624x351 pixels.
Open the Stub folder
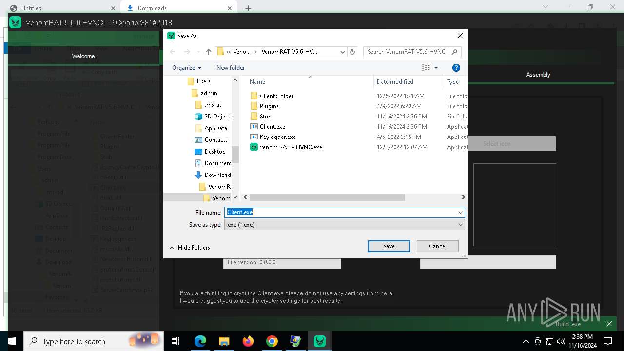(x=265, y=117)
